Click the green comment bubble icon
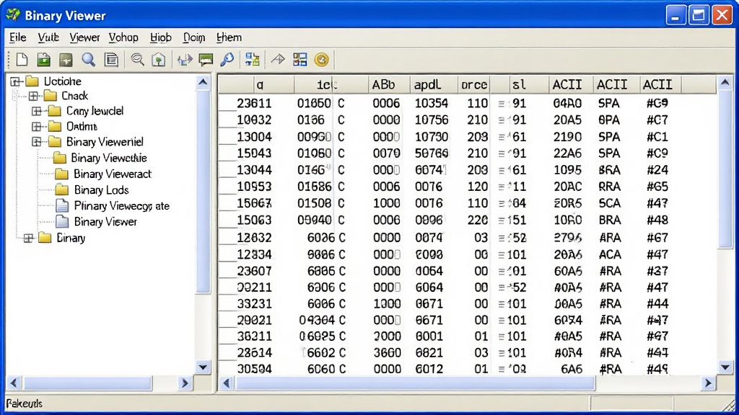The image size is (739, 415). pos(206,60)
